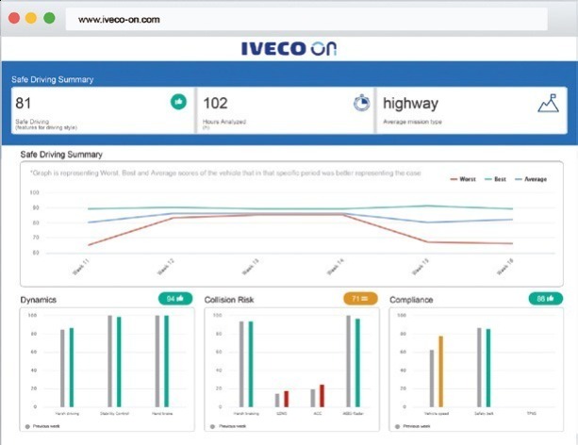This screenshot has height=445, width=578.
Task: Click the Safety belt green bar
Action: click(x=488, y=368)
